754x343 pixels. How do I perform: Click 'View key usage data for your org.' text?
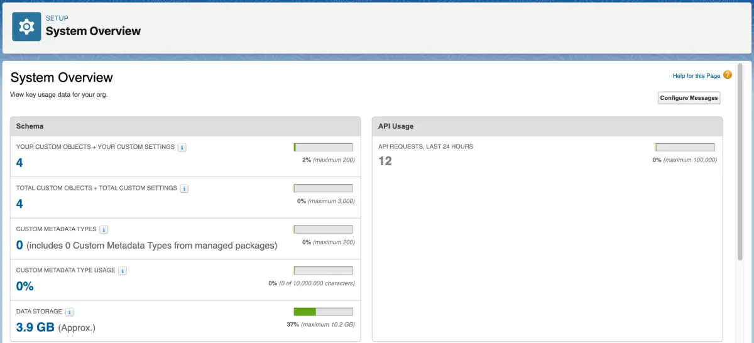(58, 95)
